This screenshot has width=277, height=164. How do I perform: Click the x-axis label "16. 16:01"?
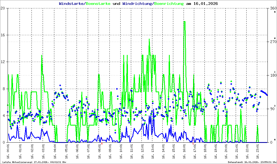[184, 152]
